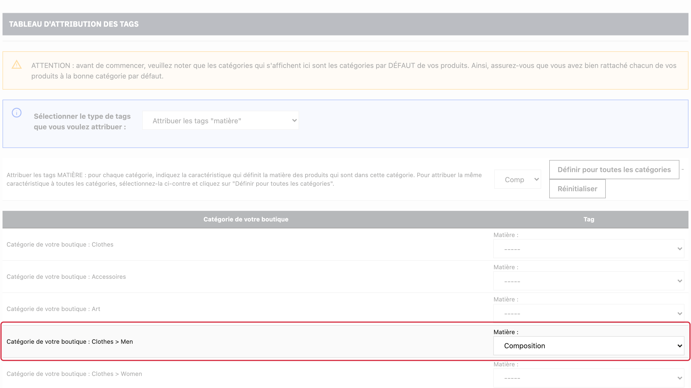Click 'Sélectionner le type de tags' label
The width and height of the screenshot is (691, 388).
coord(82,122)
